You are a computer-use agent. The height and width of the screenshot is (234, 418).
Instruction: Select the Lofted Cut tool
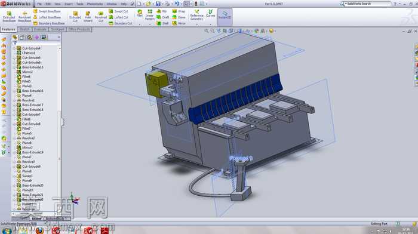click(x=118, y=17)
